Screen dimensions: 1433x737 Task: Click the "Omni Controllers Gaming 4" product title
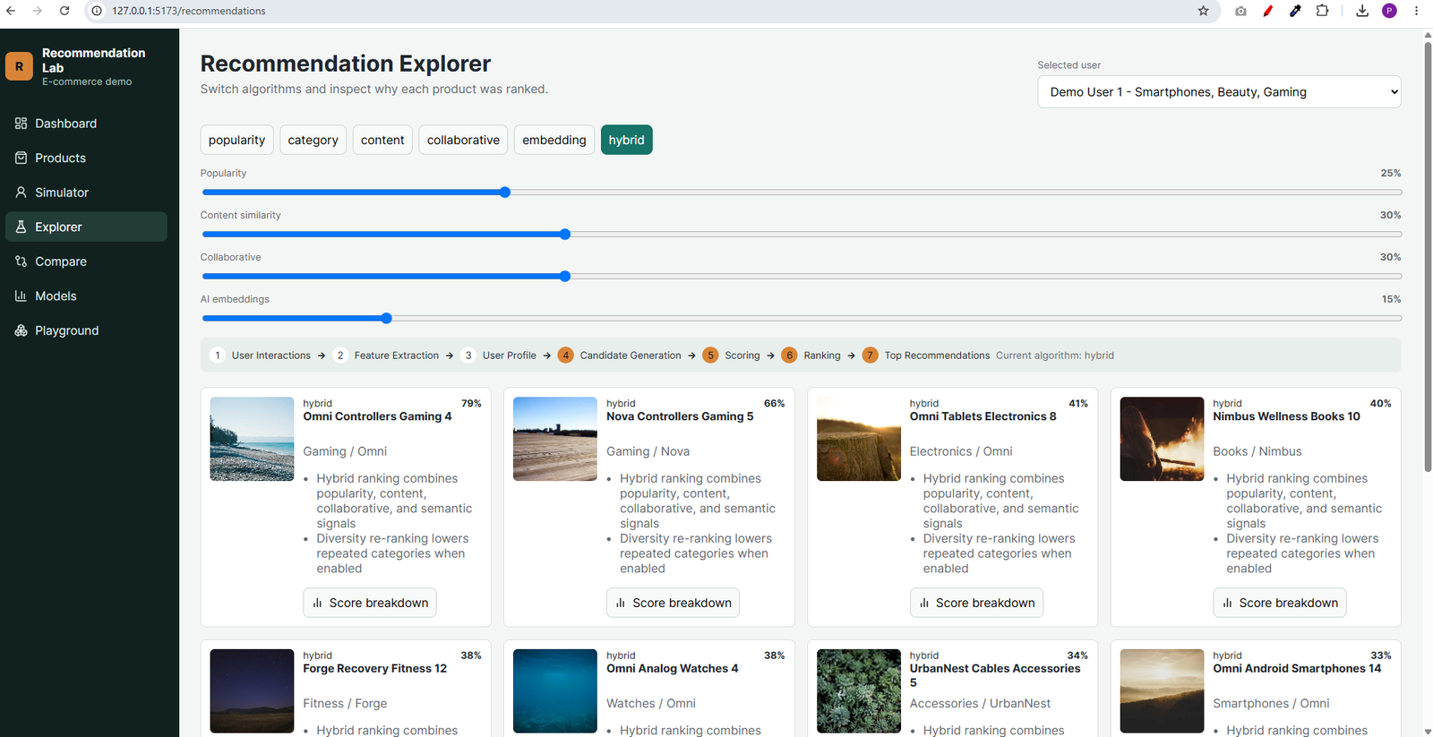coord(377,416)
